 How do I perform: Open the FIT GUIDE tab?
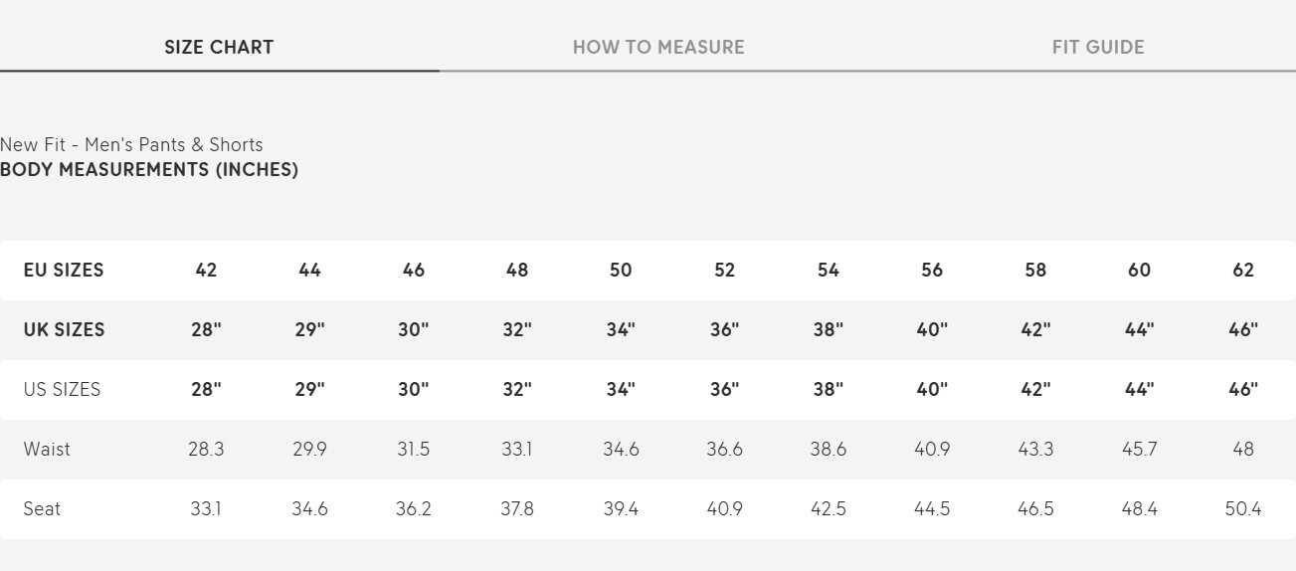pyautogui.click(x=1098, y=47)
